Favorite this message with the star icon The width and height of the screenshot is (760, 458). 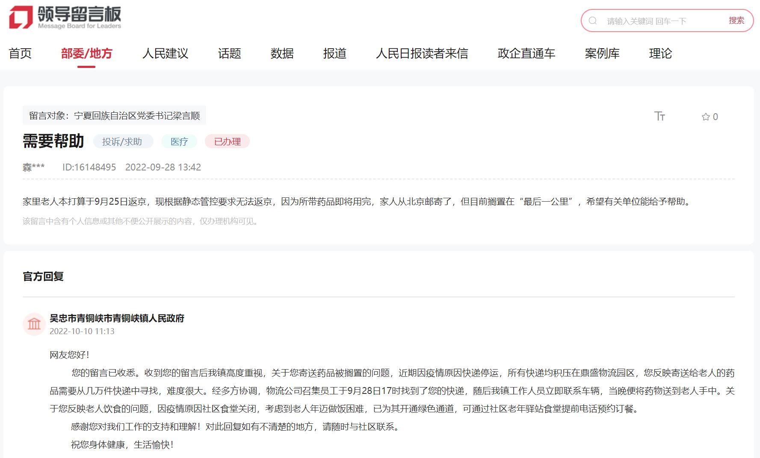[706, 117]
